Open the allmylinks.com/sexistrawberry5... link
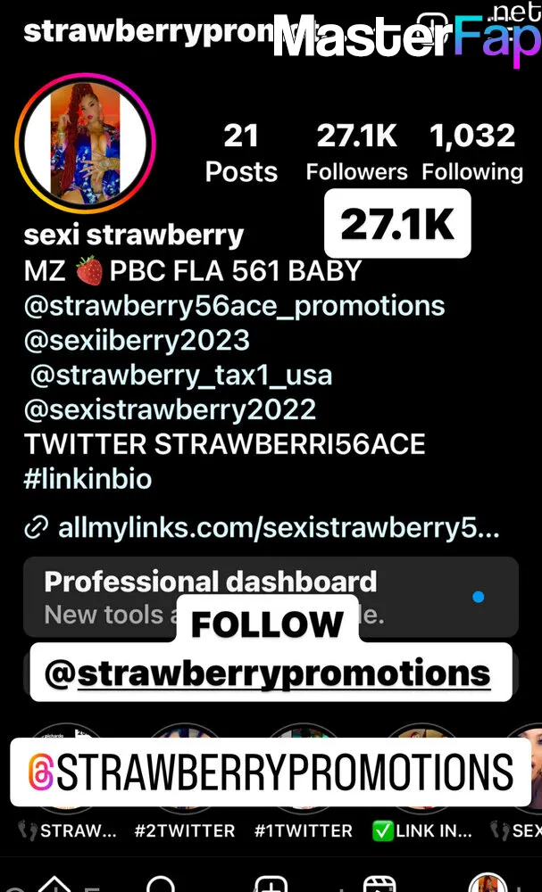The height and width of the screenshot is (892, 542). (x=279, y=529)
